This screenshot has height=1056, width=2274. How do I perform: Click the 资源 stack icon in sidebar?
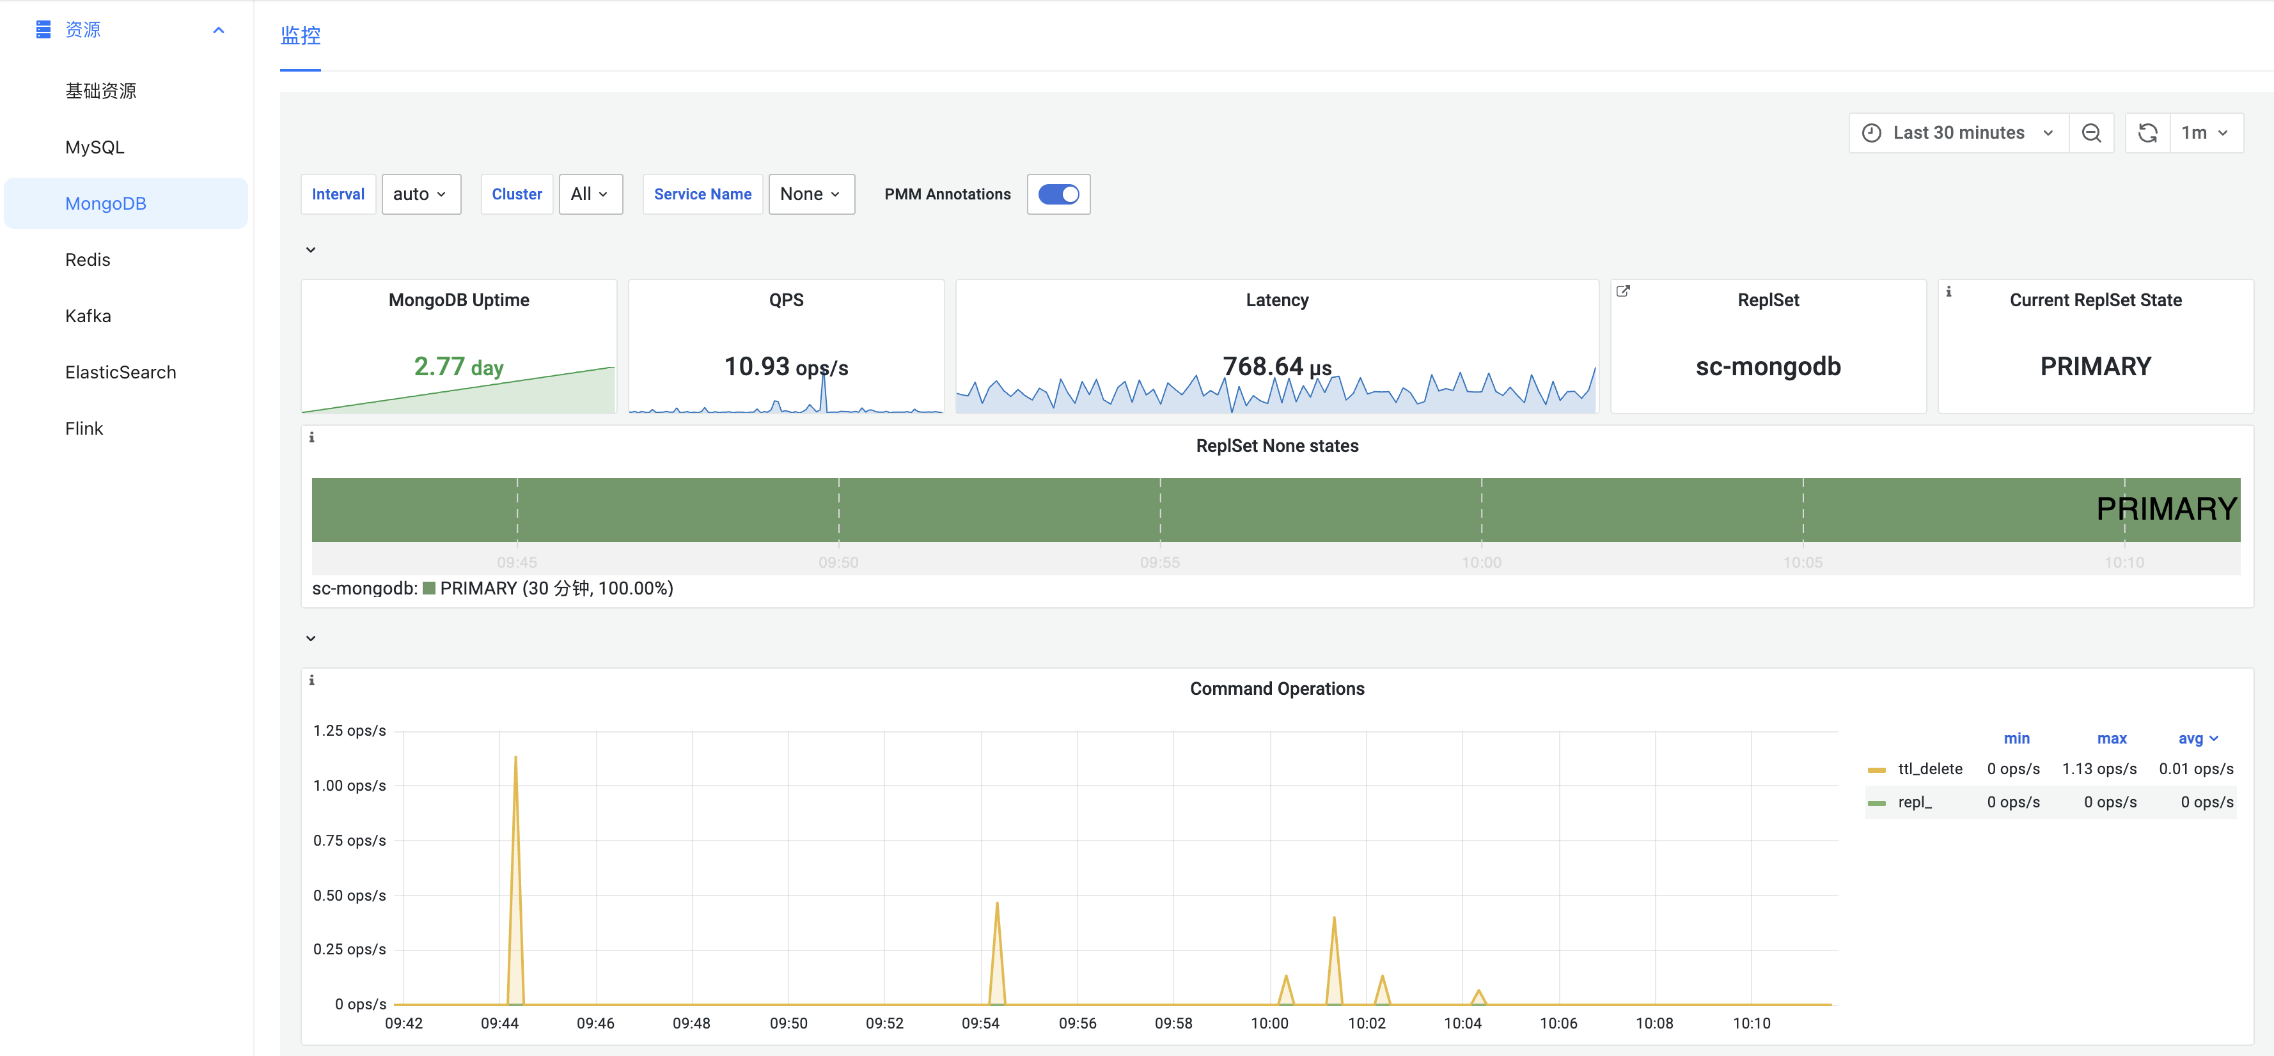click(x=43, y=30)
